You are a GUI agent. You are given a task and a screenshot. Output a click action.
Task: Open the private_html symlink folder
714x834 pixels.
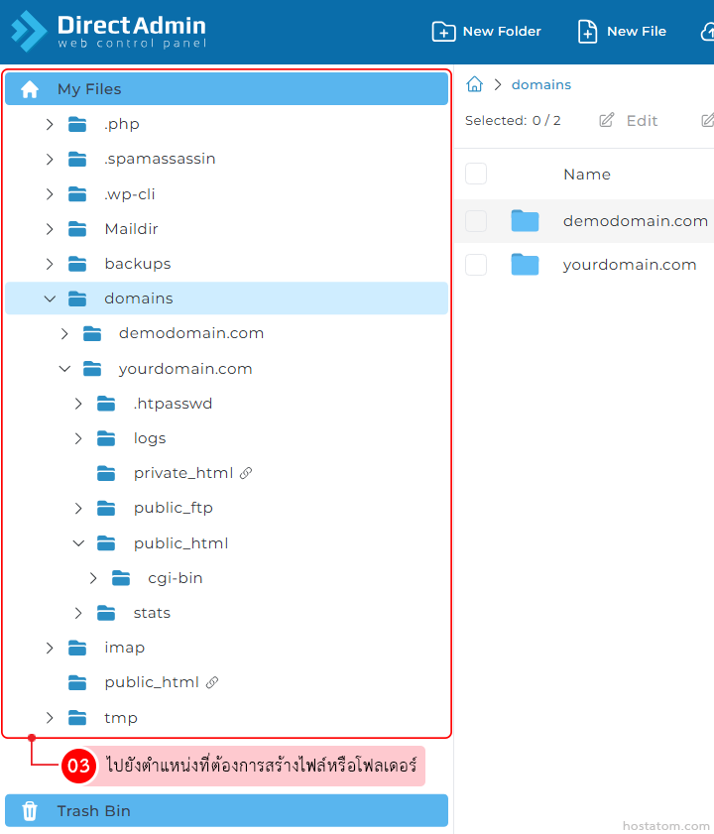[x=182, y=473]
